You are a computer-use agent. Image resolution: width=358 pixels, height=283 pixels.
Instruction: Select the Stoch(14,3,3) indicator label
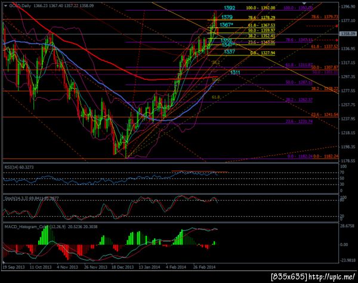[x=32, y=198]
